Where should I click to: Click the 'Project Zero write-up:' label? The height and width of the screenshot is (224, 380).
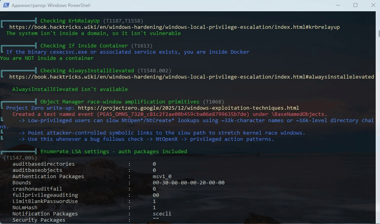point(40,108)
